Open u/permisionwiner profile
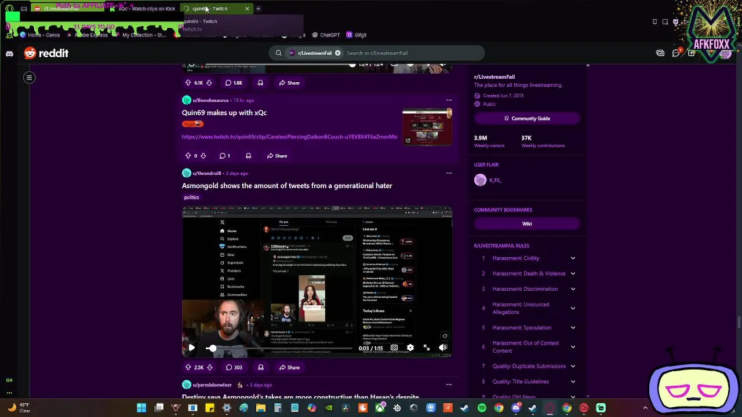Image resolution: width=742 pixels, height=417 pixels. coord(212,385)
